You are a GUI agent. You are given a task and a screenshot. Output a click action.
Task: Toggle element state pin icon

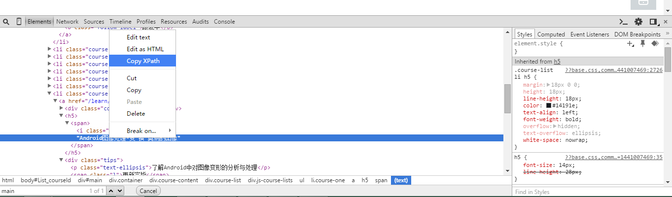[x=642, y=43]
